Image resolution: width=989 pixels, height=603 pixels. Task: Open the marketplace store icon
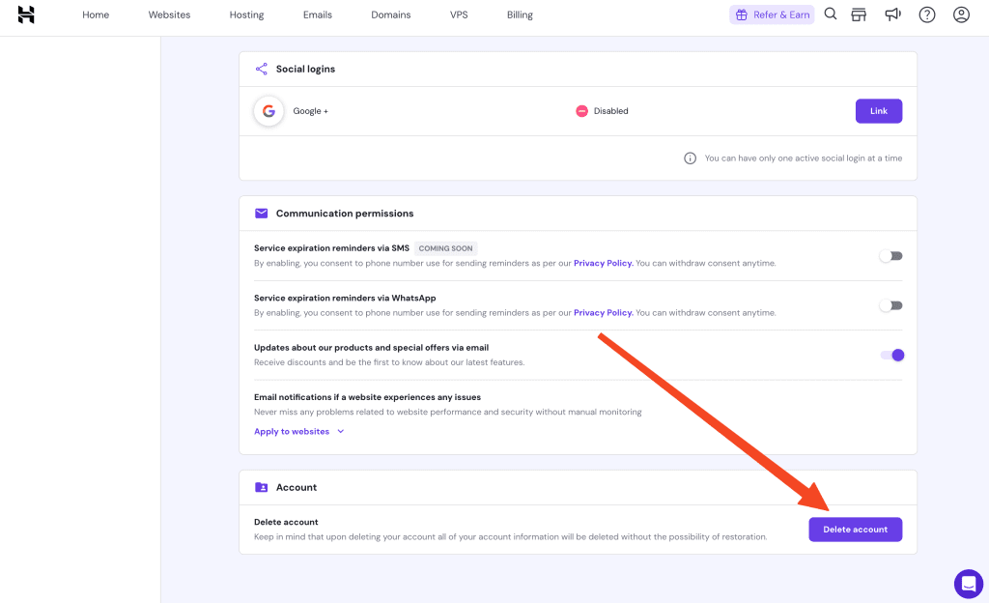(859, 14)
